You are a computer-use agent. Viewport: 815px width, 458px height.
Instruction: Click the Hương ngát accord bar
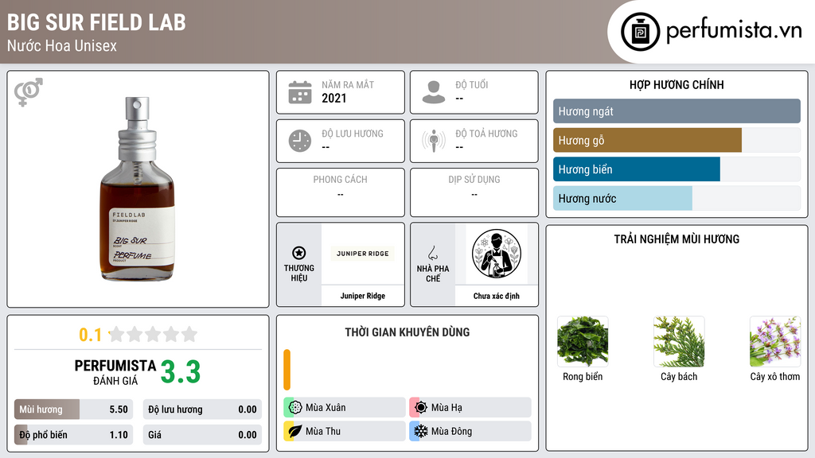[677, 111]
